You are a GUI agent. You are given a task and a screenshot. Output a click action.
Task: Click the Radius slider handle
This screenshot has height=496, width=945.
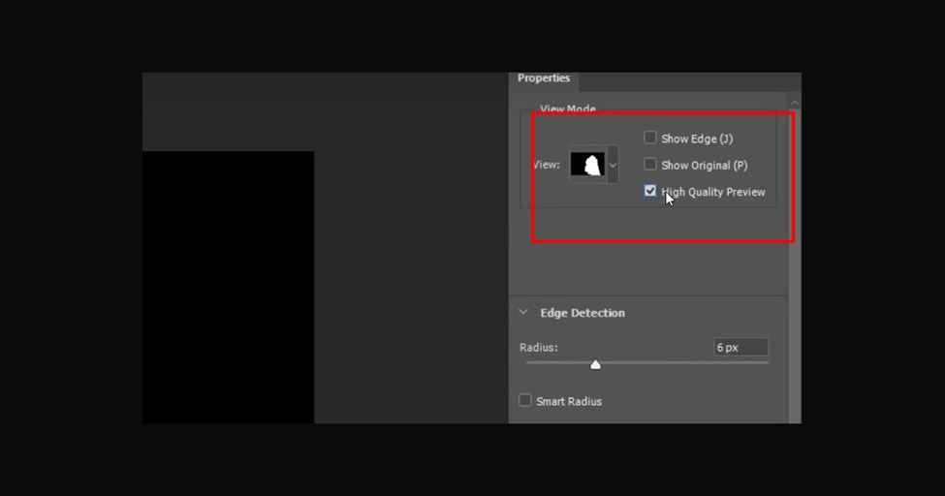coord(595,364)
